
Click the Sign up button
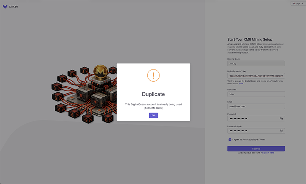click(256, 148)
